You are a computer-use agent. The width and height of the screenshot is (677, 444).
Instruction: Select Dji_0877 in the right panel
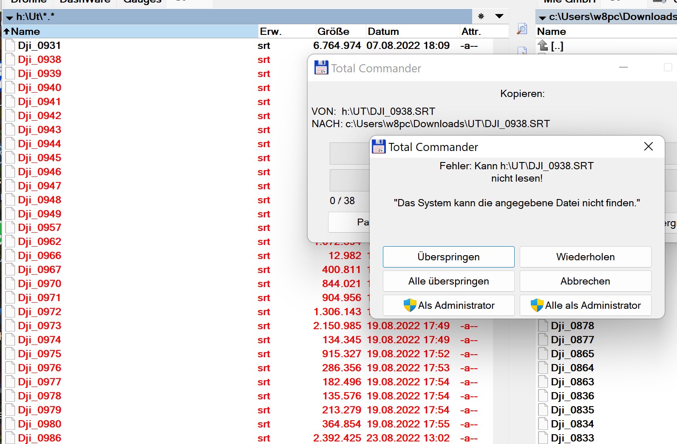[572, 340]
